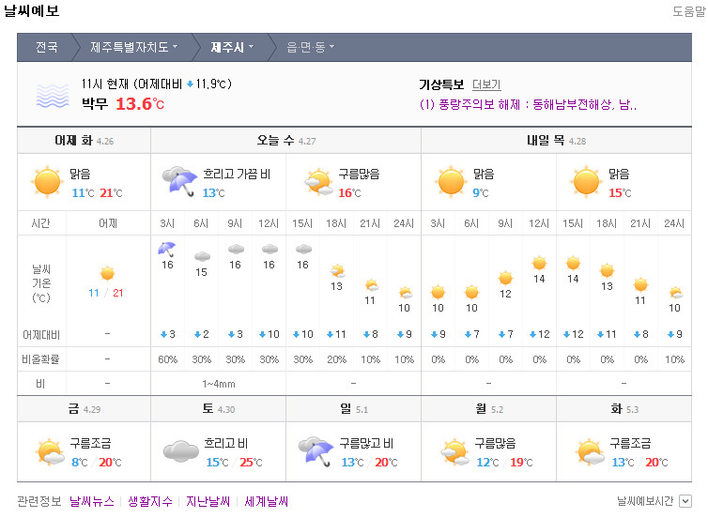Click tomorrow morning's sun icon with 9℃
Screen dimensions: 708x518
[x=452, y=181]
